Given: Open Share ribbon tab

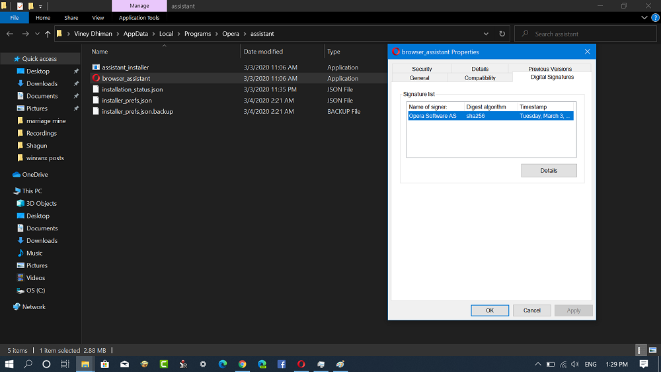Looking at the screenshot, I should pos(71,18).
